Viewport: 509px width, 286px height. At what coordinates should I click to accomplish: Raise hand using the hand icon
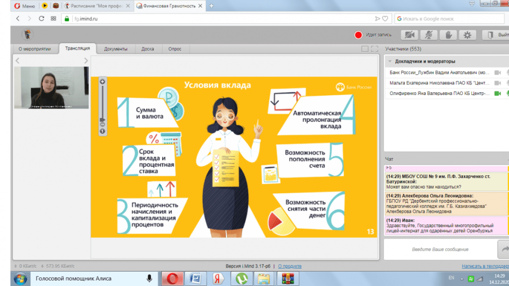[x=448, y=35]
